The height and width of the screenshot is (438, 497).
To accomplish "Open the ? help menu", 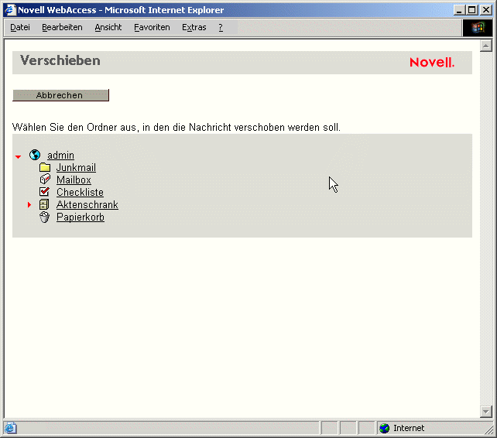I will pos(221,28).
